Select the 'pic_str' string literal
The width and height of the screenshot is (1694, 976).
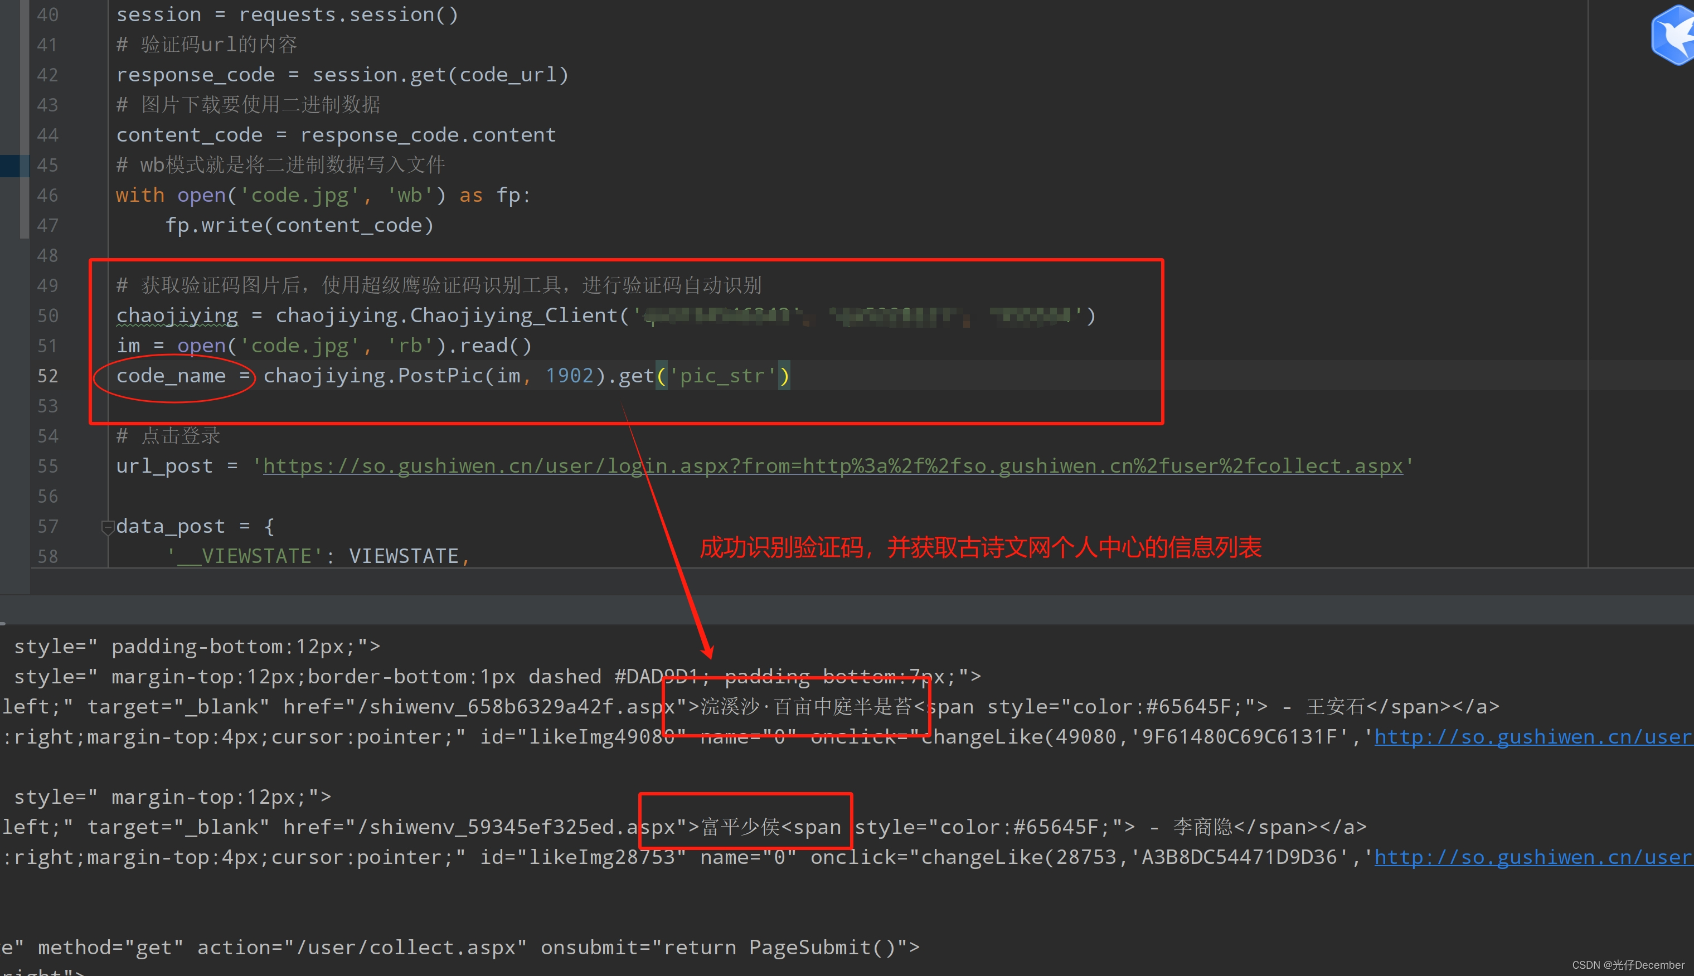[x=722, y=375]
